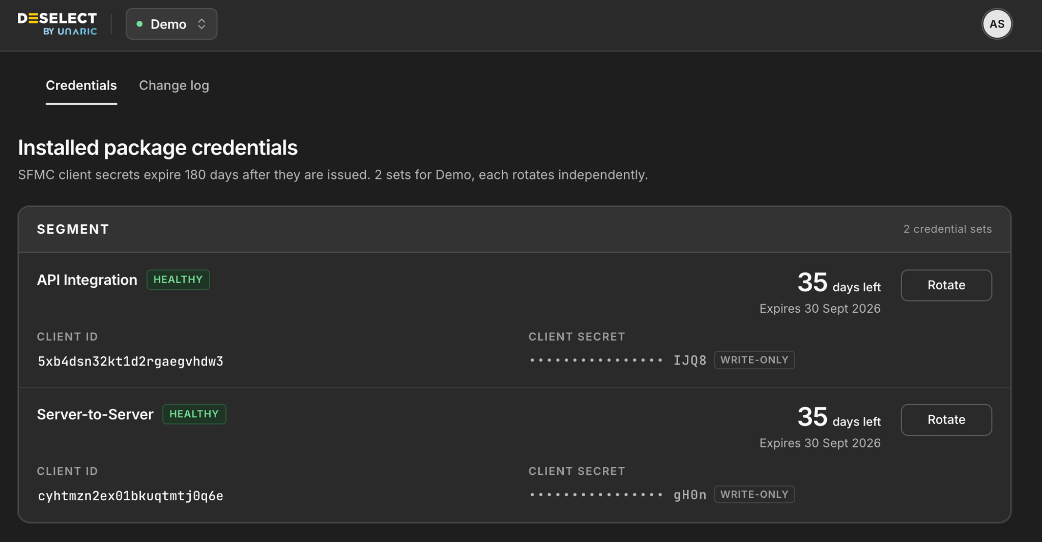Select client ID 5xb4dsn32kt1d2rgaegvhdw3

point(131,362)
